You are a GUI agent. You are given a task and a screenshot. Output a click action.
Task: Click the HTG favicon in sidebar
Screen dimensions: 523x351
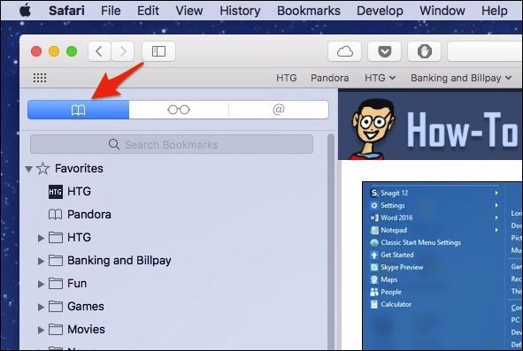tap(56, 192)
